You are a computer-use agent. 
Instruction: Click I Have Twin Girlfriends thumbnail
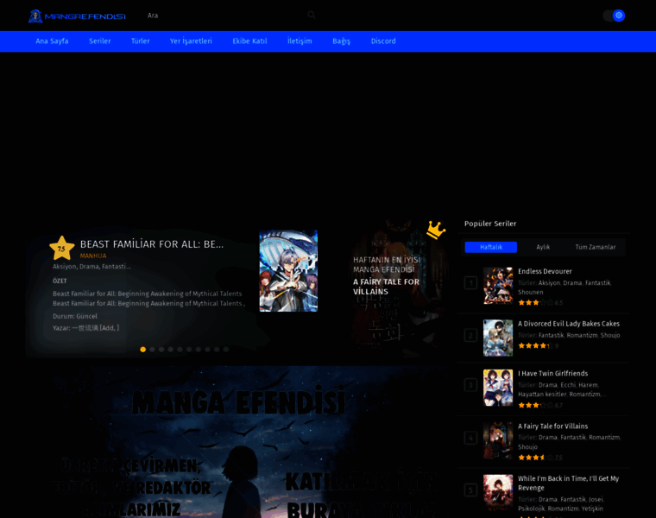pyautogui.click(x=498, y=388)
